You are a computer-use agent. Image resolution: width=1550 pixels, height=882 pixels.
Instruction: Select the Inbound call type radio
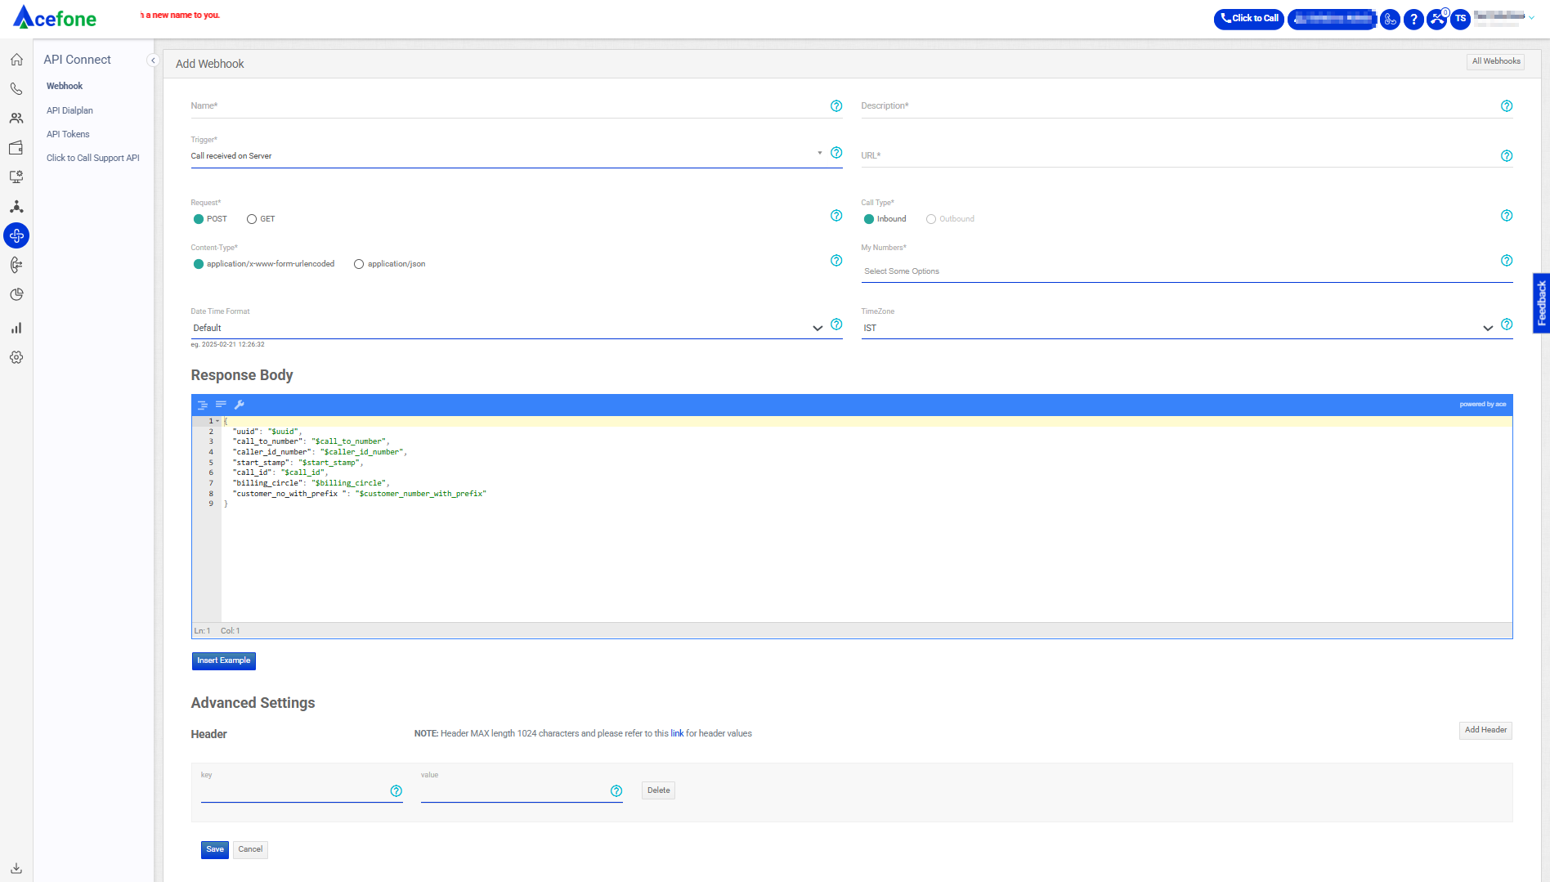(x=869, y=219)
